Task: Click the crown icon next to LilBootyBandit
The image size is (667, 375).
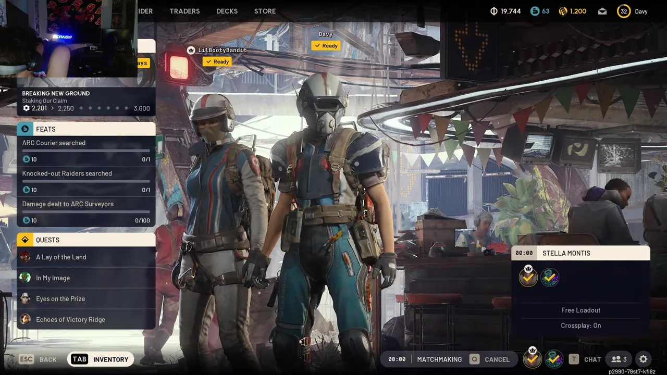Action: tap(191, 50)
